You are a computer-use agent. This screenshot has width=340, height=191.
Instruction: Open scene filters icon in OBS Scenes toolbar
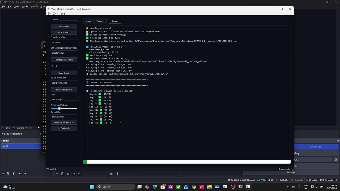coord(14,174)
